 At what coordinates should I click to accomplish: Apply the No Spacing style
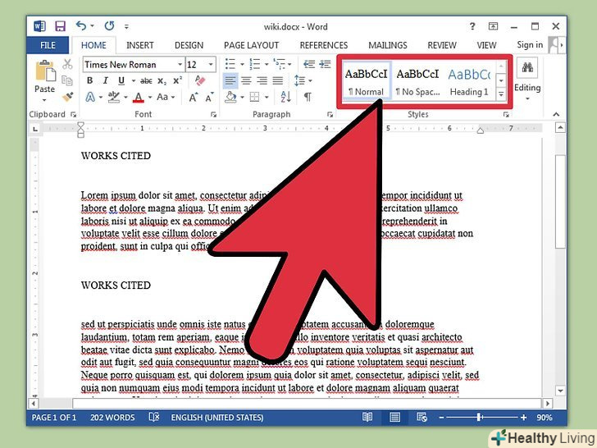417,81
